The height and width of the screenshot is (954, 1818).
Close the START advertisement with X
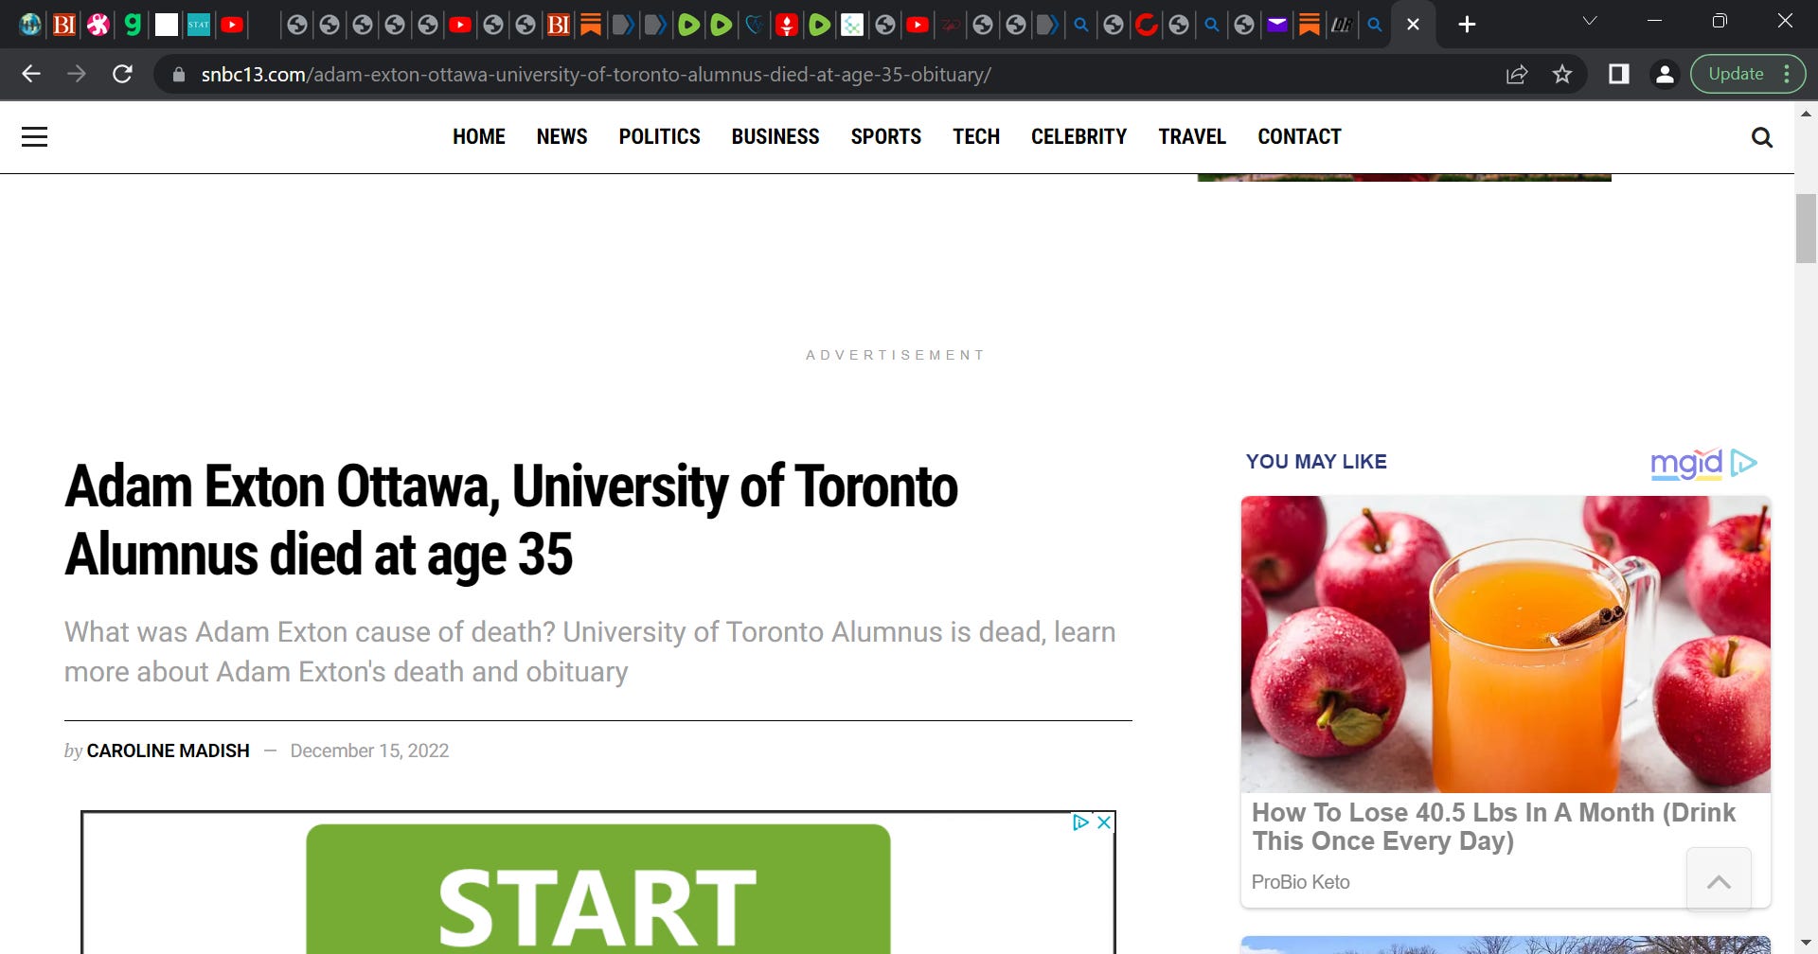1103,822
